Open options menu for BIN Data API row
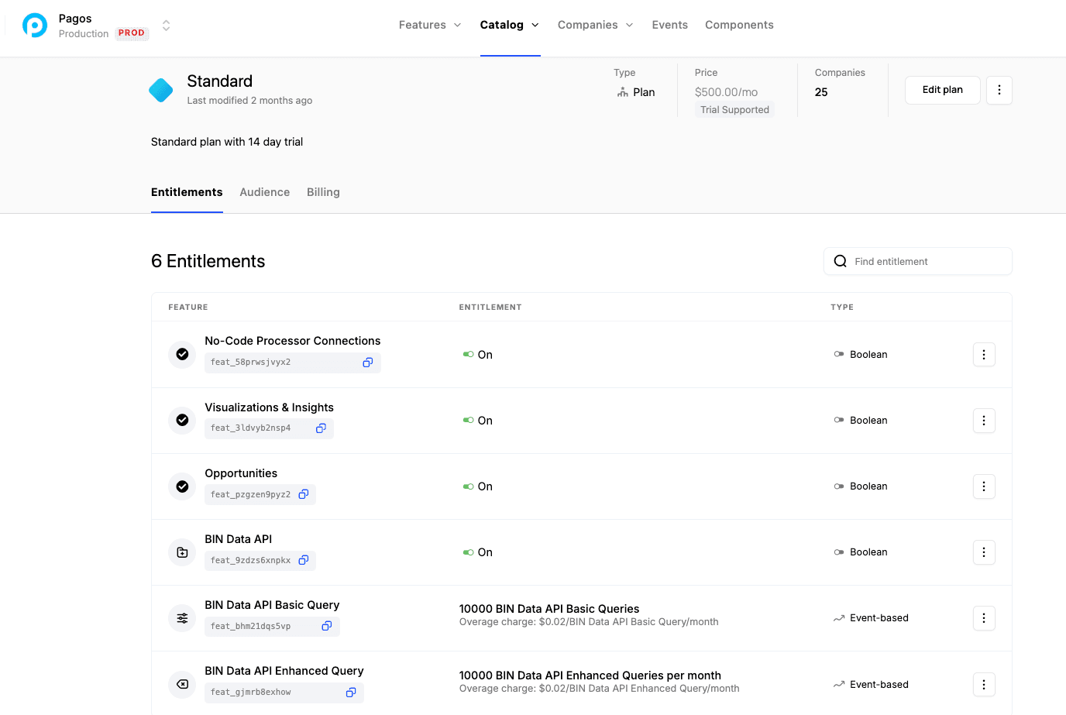The width and height of the screenshot is (1066, 715). click(x=984, y=552)
